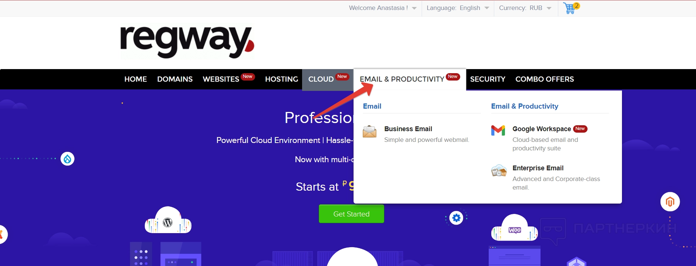Click the Drupal drop icon
Viewport: 696px width, 266px height.
coord(67,159)
